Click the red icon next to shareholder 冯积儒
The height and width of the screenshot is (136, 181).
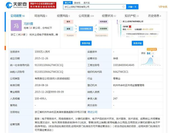pyautogui.click(x=130, y=27)
